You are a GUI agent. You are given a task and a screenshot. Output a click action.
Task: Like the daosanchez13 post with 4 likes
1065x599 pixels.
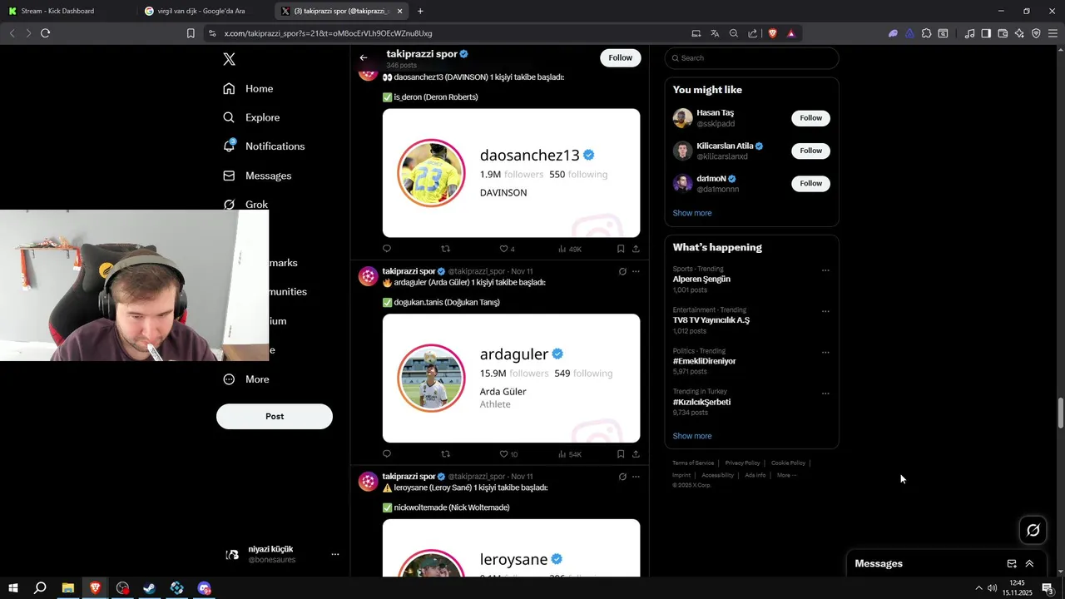507,249
